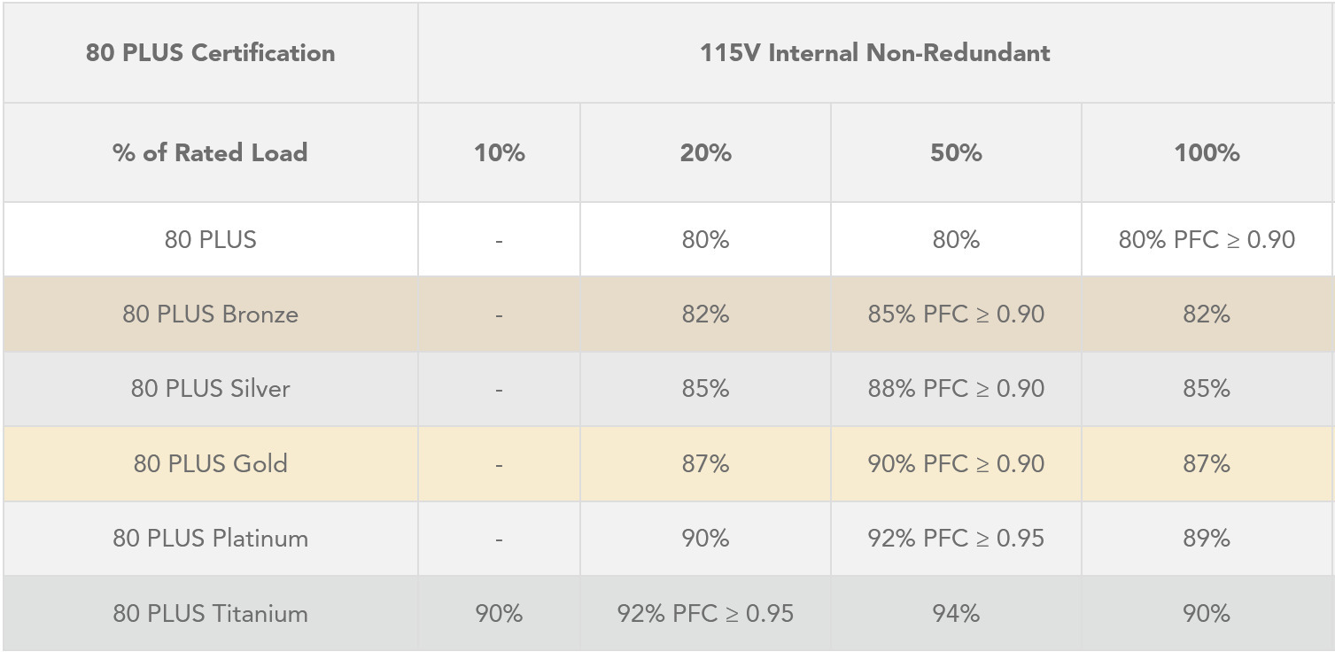Select the 50% load column header
The image size is (1335, 652).
[x=956, y=152]
